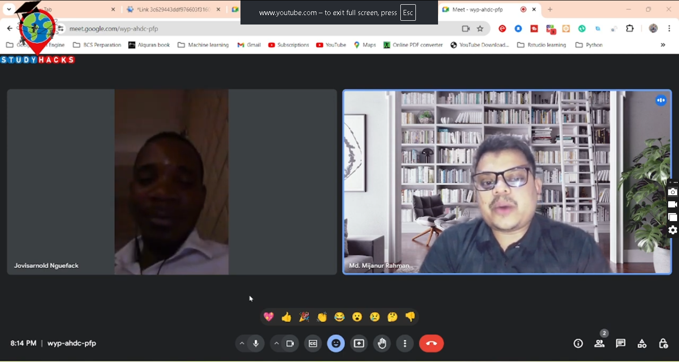Click the stacked windows icon in side toolbar

point(673,217)
